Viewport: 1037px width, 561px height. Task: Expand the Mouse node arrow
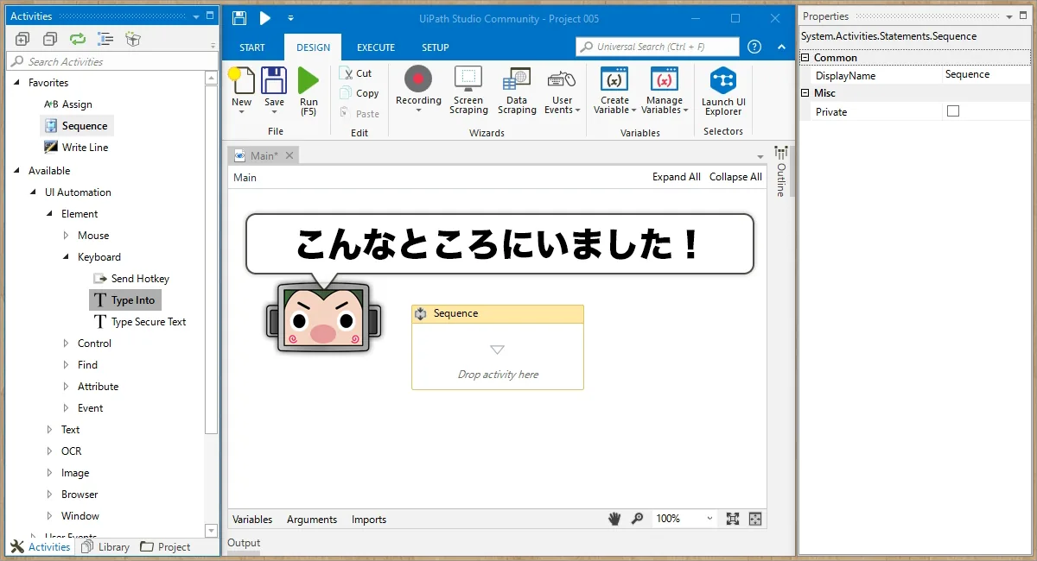tap(67, 236)
